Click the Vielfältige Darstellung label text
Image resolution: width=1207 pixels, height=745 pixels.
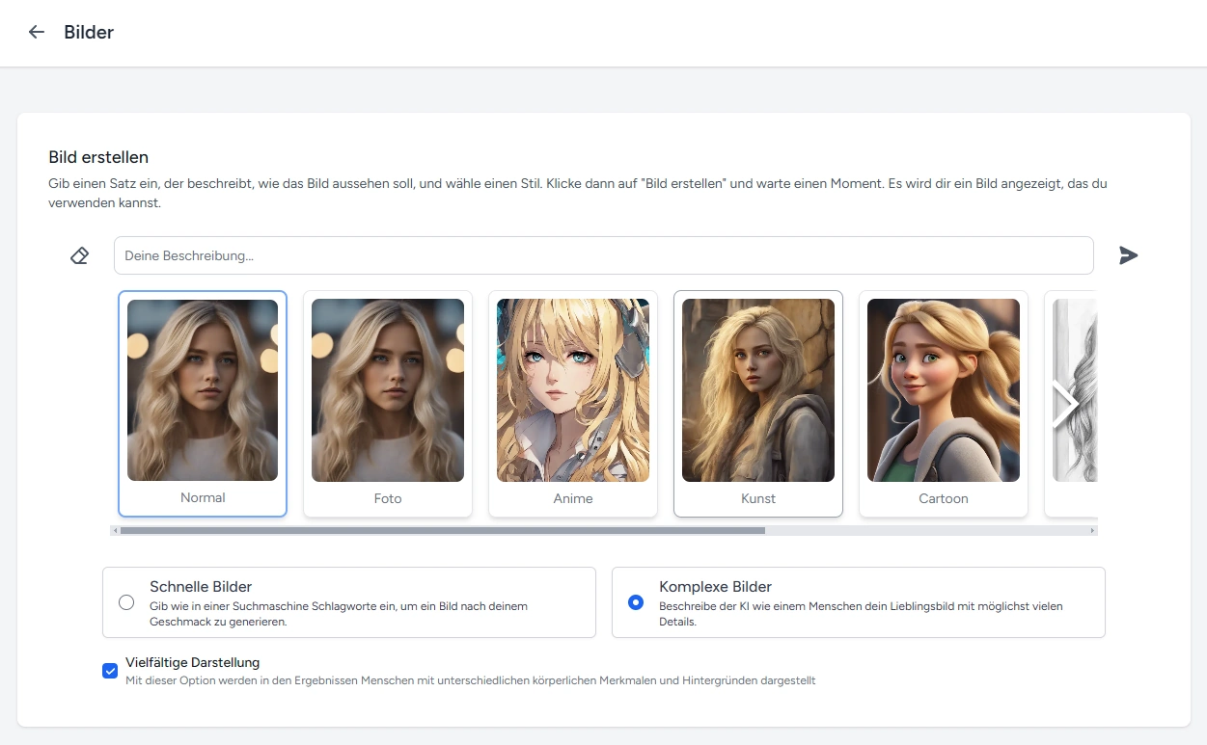click(193, 663)
